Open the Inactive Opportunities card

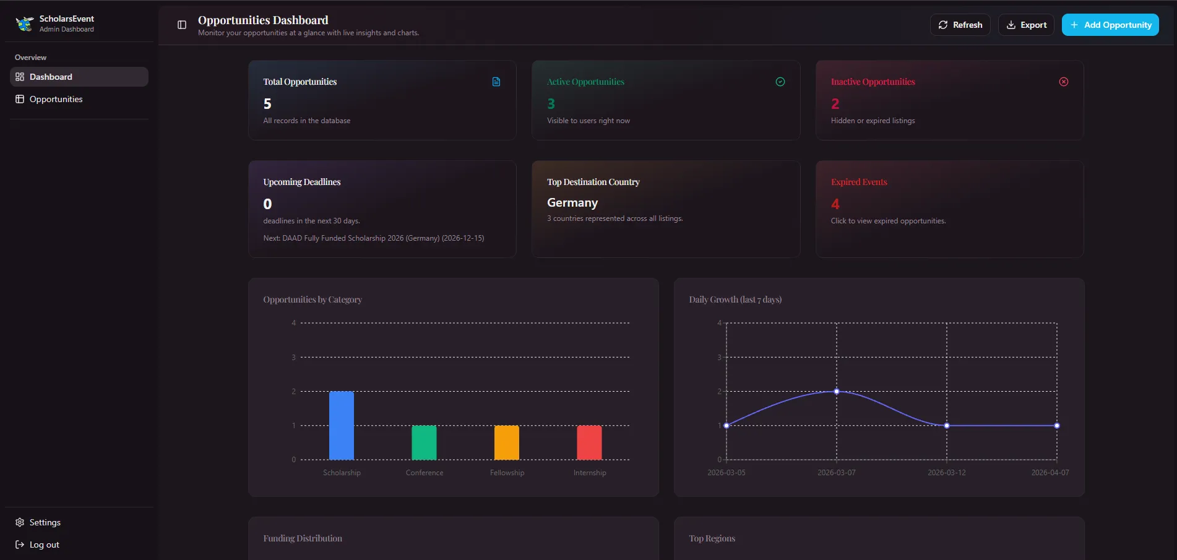click(x=950, y=100)
